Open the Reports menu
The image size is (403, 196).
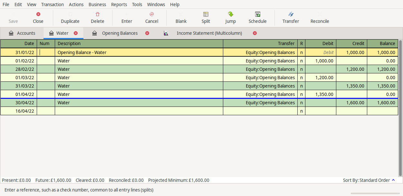coord(119,4)
